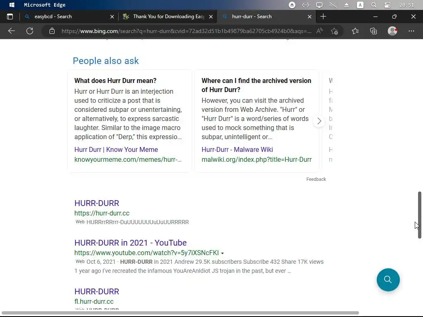Click the address bar URL field
The width and height of the screenshot is (423, 317).
point(186,31)
